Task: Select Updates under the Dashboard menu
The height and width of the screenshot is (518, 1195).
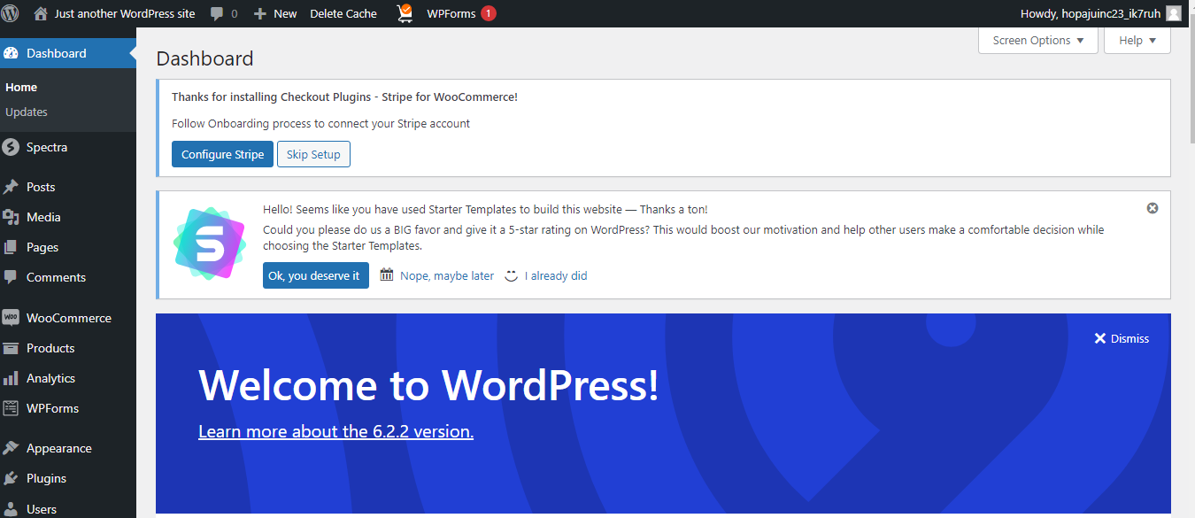Action: click(27, 112)
